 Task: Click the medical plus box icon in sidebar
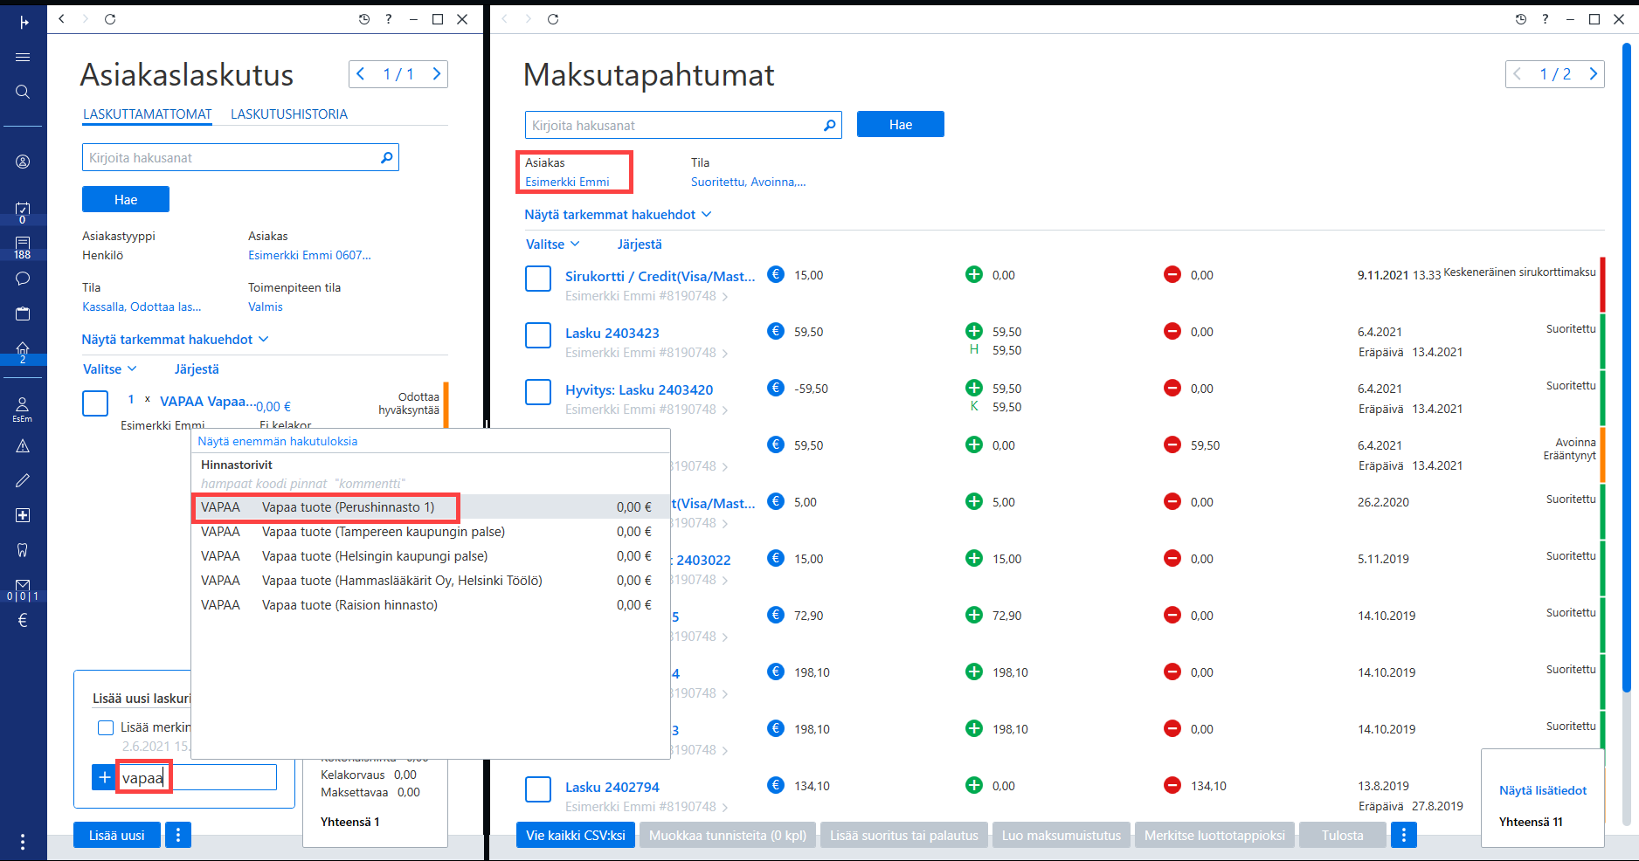point(23,515)
